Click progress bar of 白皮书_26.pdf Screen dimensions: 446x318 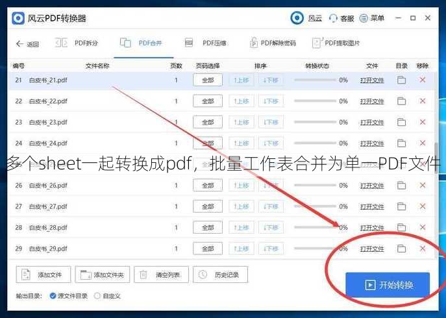315,185
